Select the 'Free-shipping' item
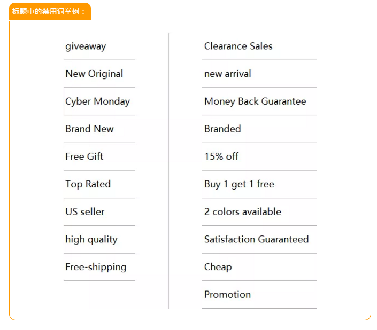 tap(96, 267)
